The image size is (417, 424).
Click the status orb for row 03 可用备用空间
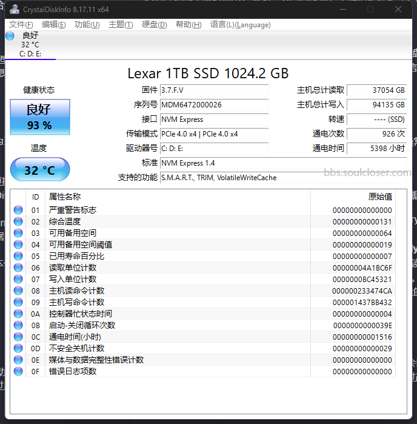click(x=18, y=233)
